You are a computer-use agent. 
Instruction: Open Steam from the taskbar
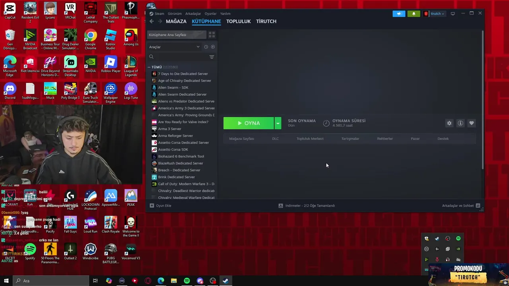[225, 281]
